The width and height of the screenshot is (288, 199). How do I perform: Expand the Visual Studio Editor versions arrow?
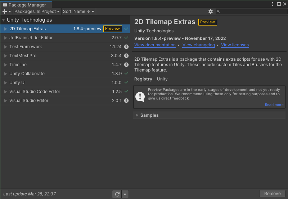[5, 101]
